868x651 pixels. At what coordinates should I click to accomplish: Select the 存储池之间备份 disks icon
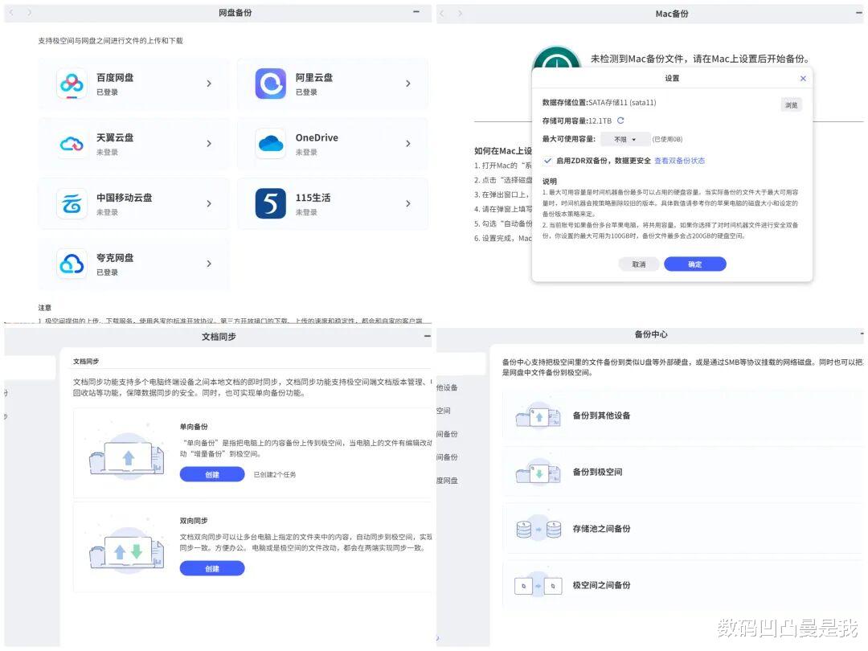coord(538,530)
